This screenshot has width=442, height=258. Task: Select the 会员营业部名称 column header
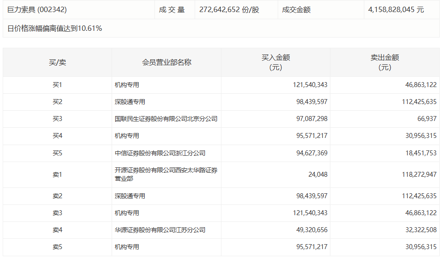(166, 62)
